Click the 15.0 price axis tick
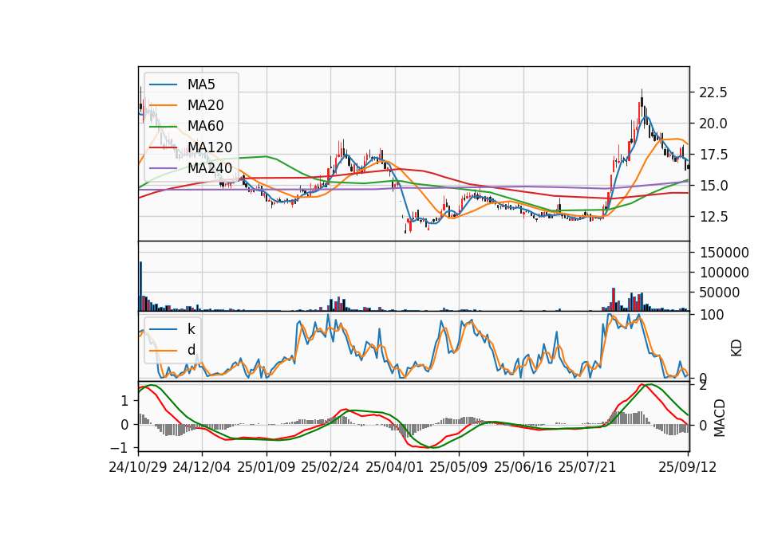 pos(713,186)
